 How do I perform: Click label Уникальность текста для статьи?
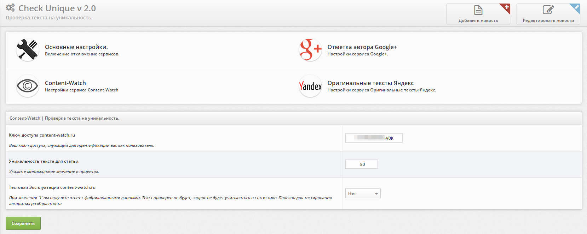point(44,161)
